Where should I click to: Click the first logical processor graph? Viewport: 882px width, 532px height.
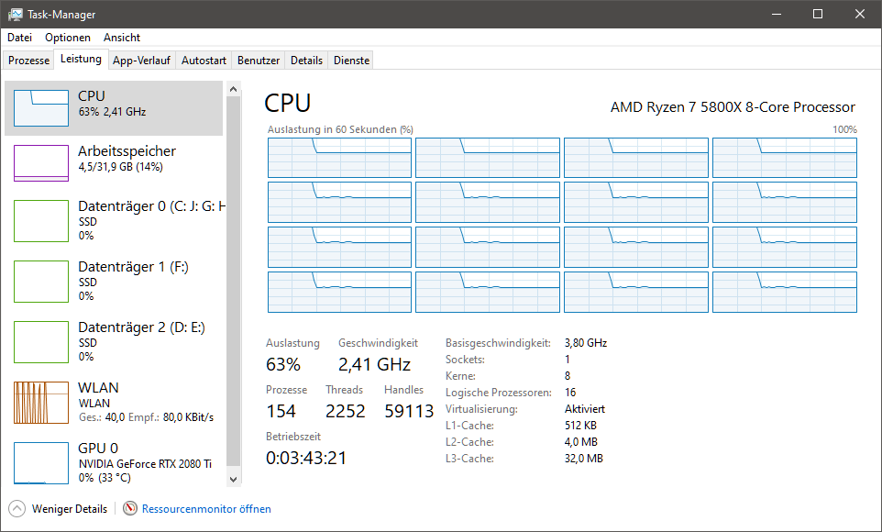[340, 158]
